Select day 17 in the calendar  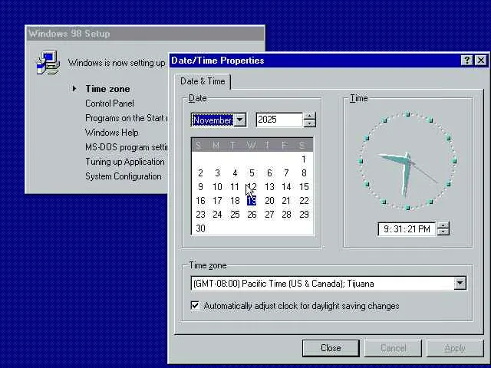(217, 201)
